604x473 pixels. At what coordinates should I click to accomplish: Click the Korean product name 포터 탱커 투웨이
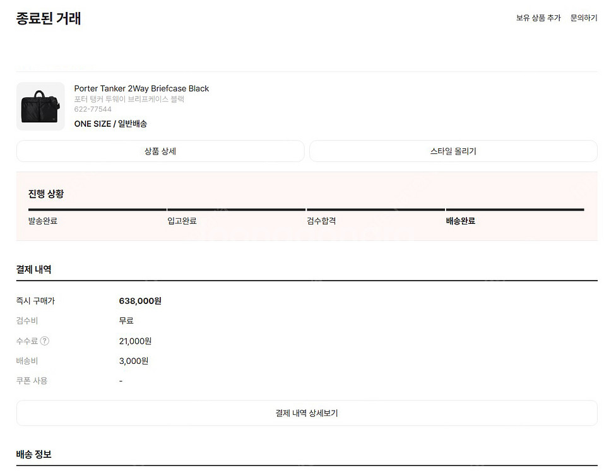tap(129, 99)
